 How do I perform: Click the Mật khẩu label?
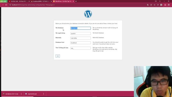(58, 38)
